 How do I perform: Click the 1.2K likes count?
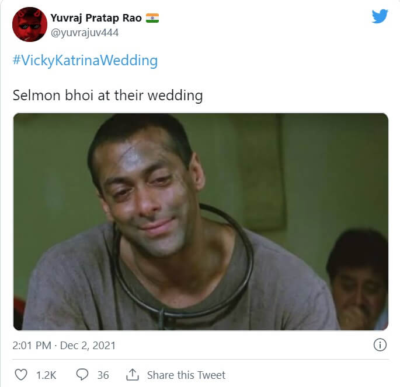click(46, 375)
